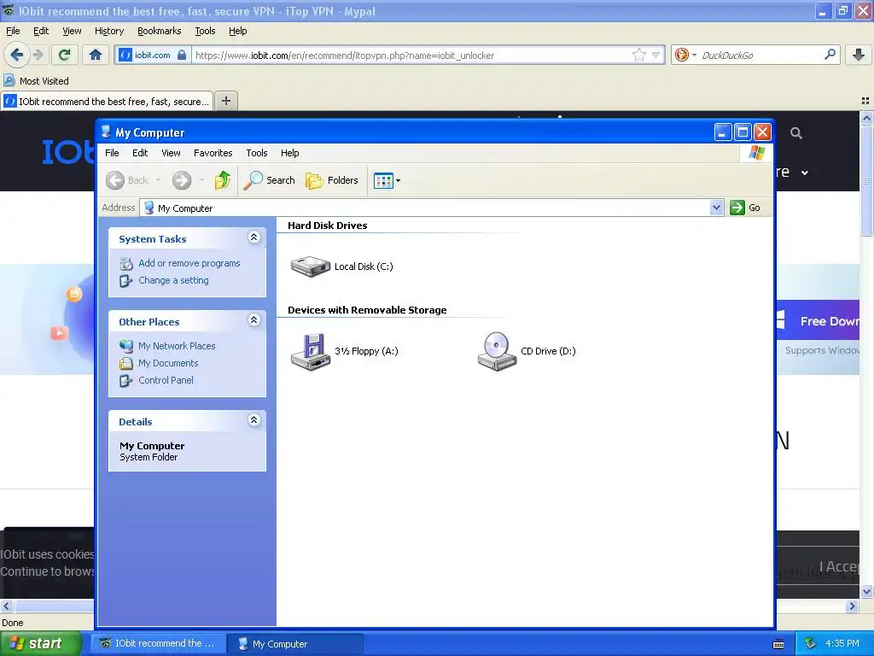Viewport: 874px width, 656px height.
Task: Open the Favorites menu in My Computer
Action: (213, 153)
